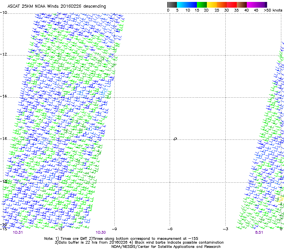Viewport: 284px width, 249px height.
Task: Click the purple '8:51' swath time label
Action: coord(259,233)
